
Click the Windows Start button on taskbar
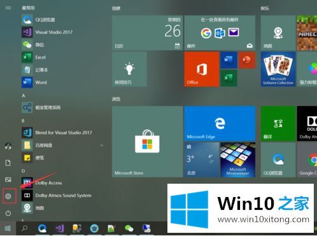(x=8, y=228)
